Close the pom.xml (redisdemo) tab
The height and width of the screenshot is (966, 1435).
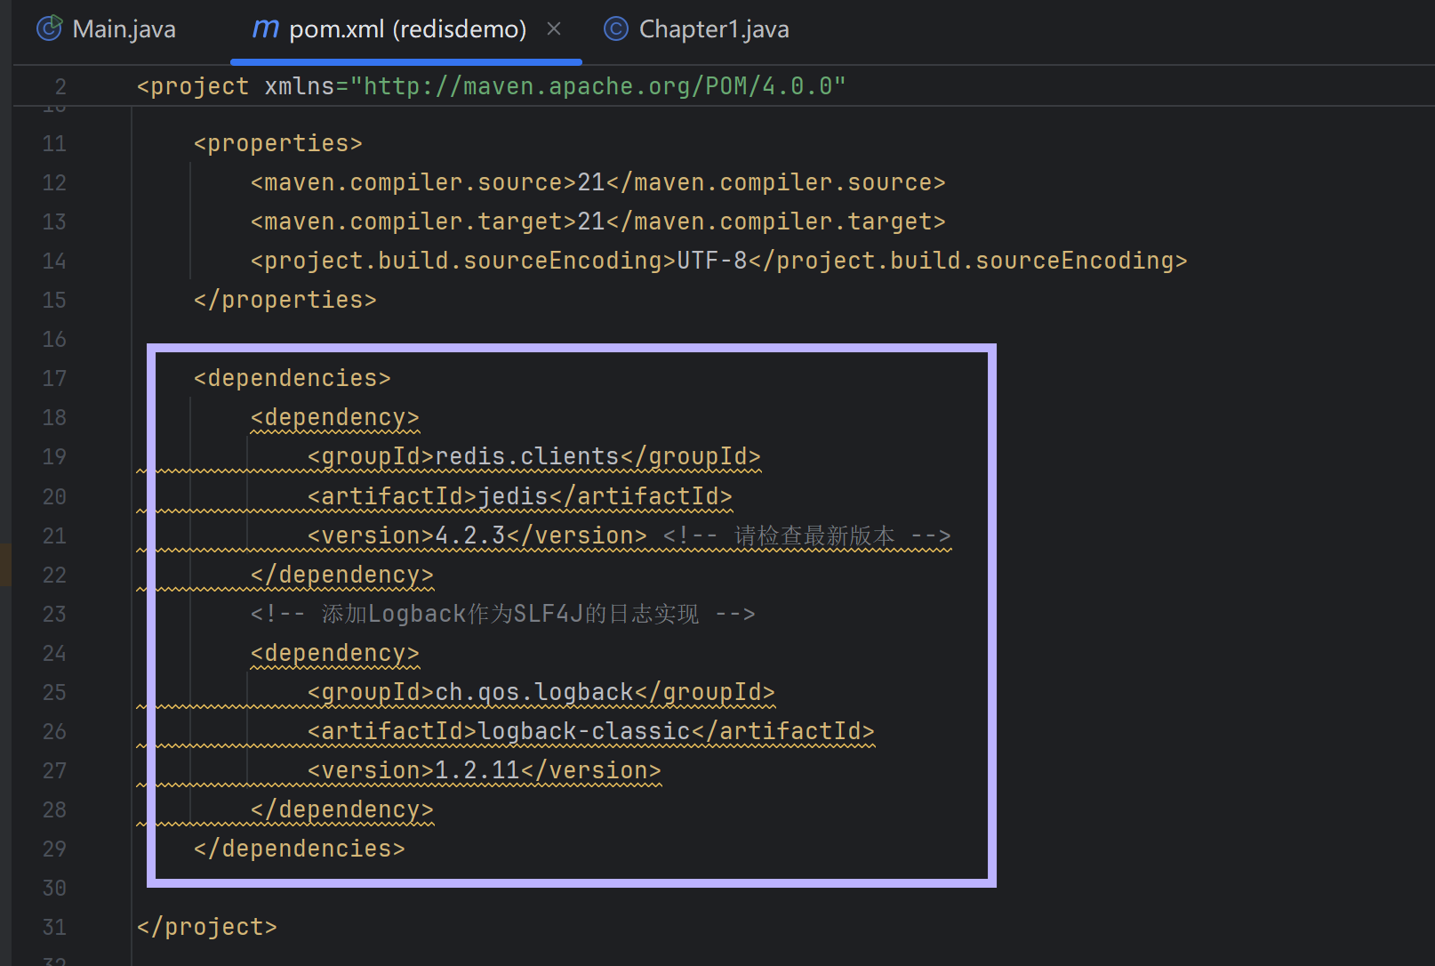click(x=554, y=29)
